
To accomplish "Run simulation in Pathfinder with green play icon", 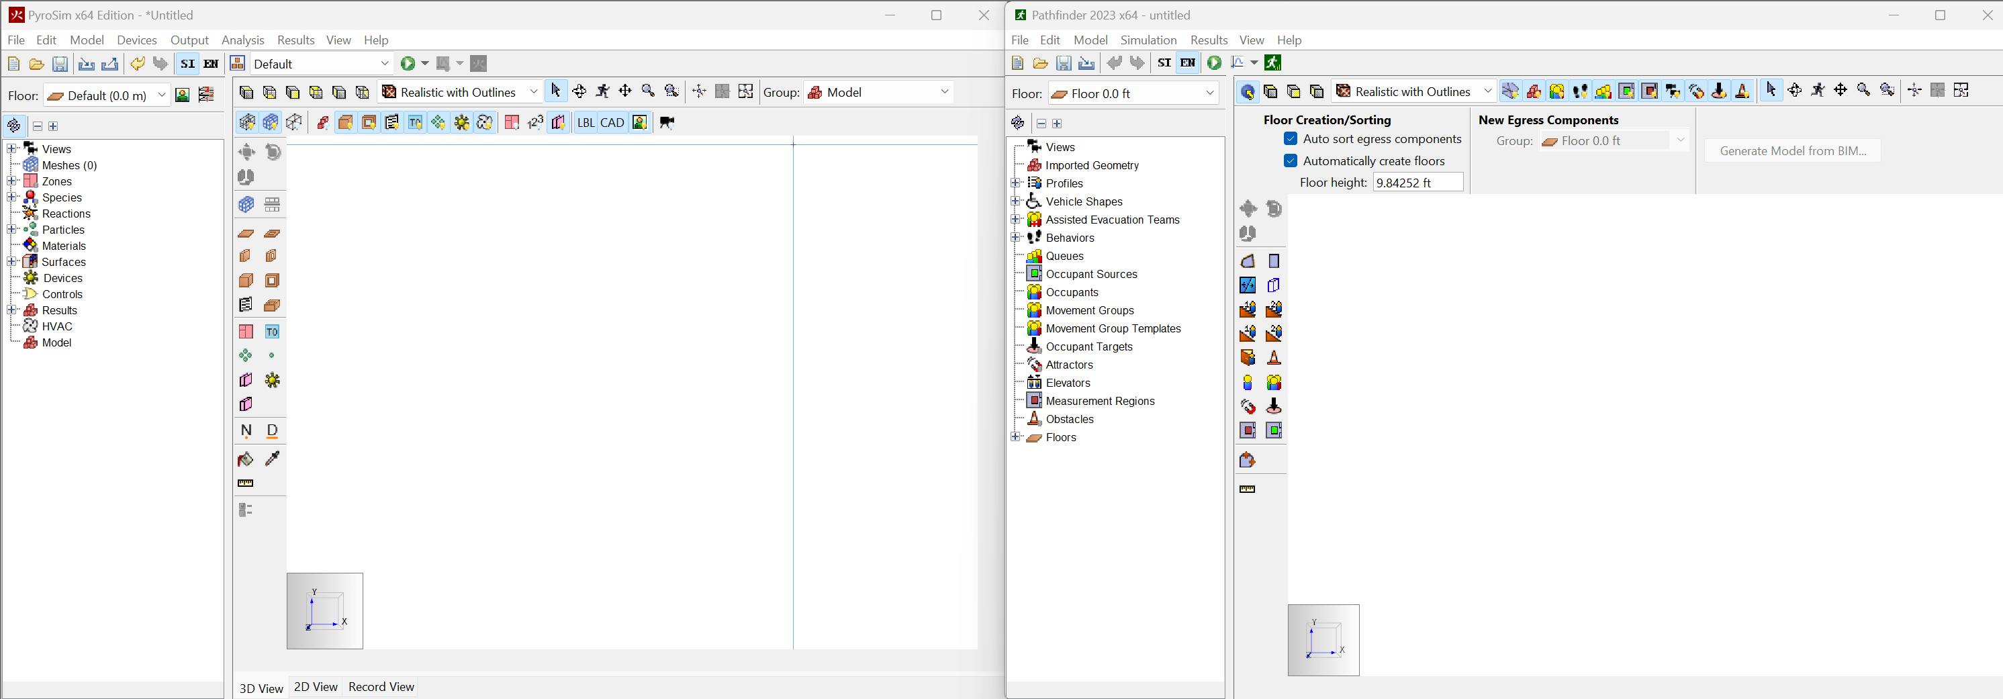I will (x=1214, y=63).
